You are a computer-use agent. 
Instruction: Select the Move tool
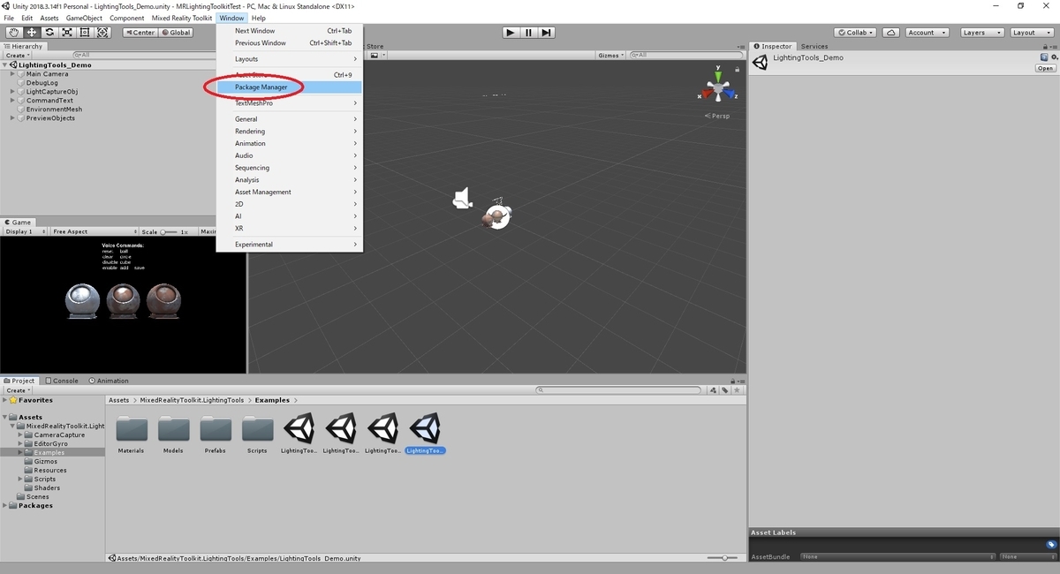click(32, 33)
